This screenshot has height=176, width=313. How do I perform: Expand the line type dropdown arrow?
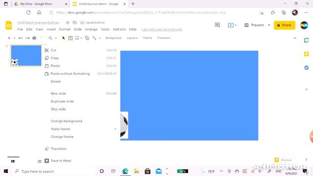tap(100, 38)
